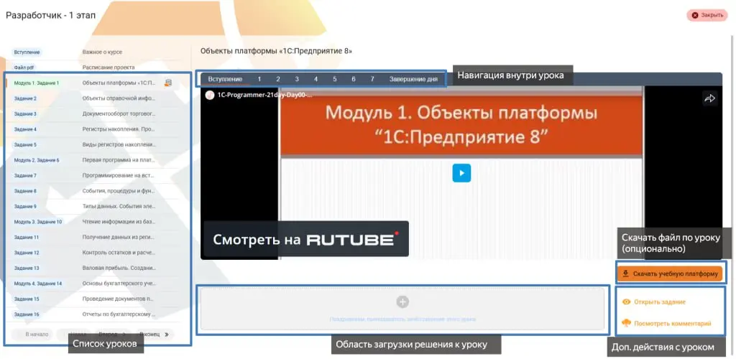Click Виды регистров накоплени... title

click(x=119, y=145)
